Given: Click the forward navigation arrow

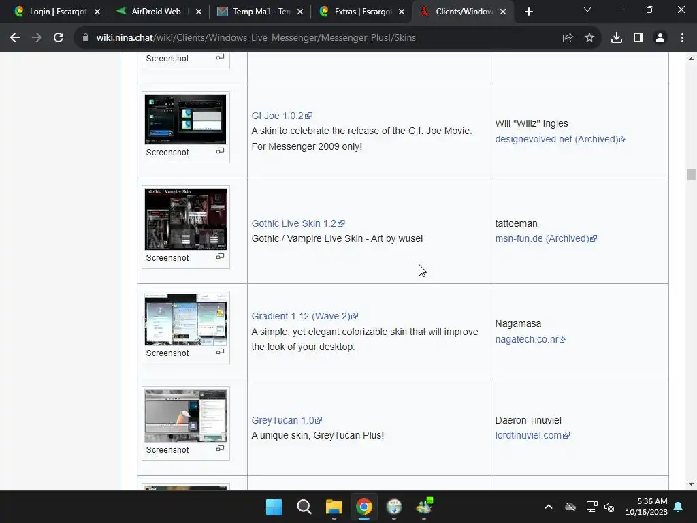Looking at the screenshot, I should click(37, 38).
